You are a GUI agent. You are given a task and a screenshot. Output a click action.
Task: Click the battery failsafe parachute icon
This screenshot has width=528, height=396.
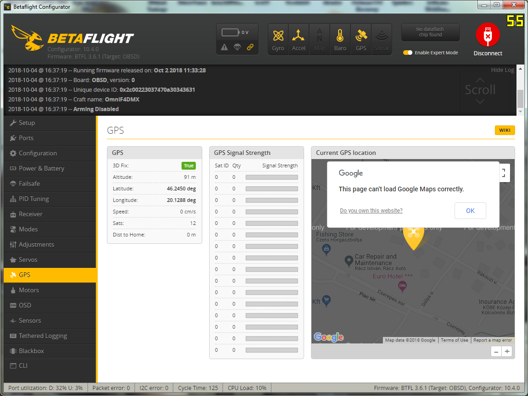pos(237,47)
